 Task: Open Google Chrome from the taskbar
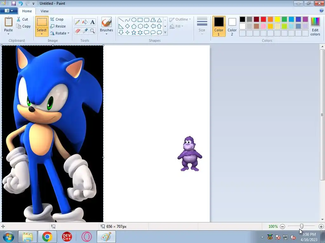47,237
